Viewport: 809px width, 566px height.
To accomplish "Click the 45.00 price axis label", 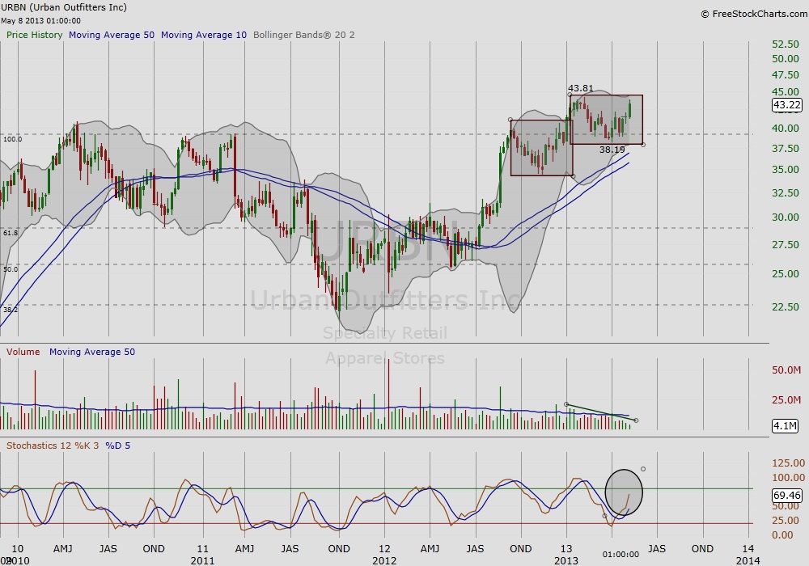I will coord(786,91).
